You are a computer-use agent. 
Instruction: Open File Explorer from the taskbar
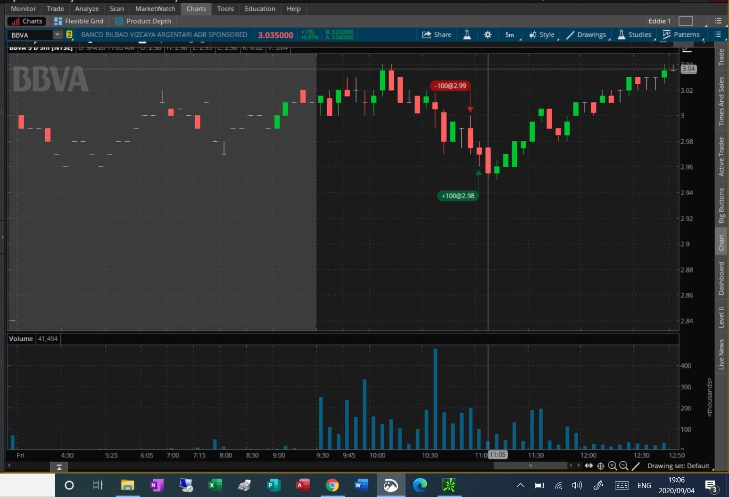tap(127, 485)
